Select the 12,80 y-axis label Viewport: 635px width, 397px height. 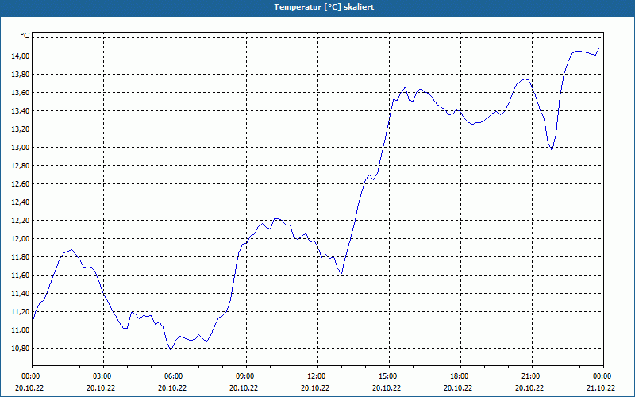pos(19,166)
